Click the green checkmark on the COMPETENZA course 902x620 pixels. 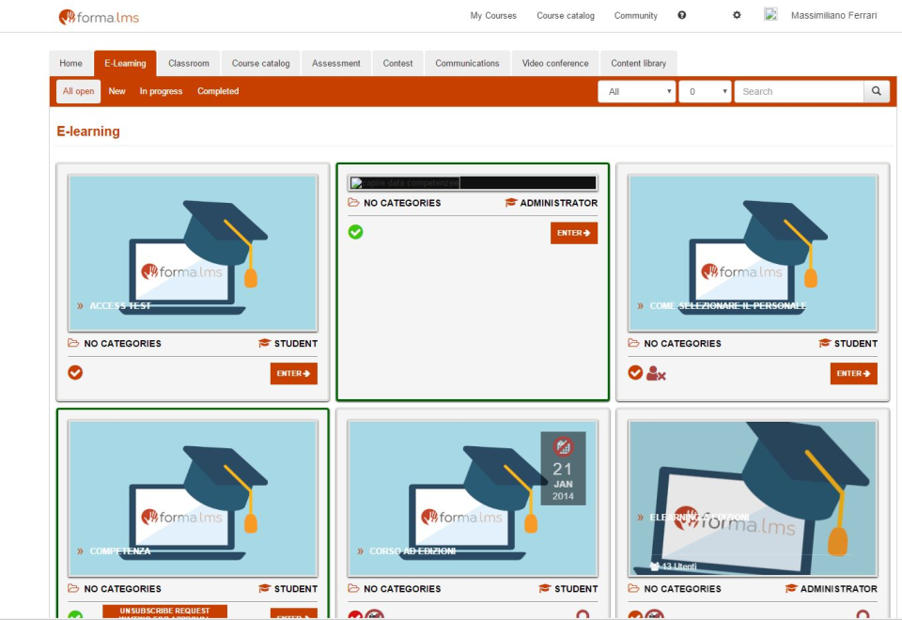click(74, 616)
